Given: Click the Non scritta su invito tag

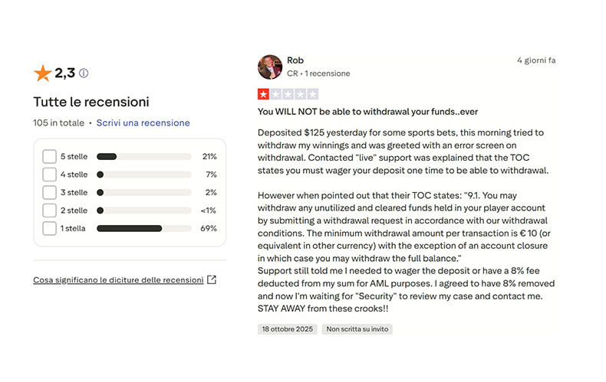Looking at the screenshot, I should 357,329.
